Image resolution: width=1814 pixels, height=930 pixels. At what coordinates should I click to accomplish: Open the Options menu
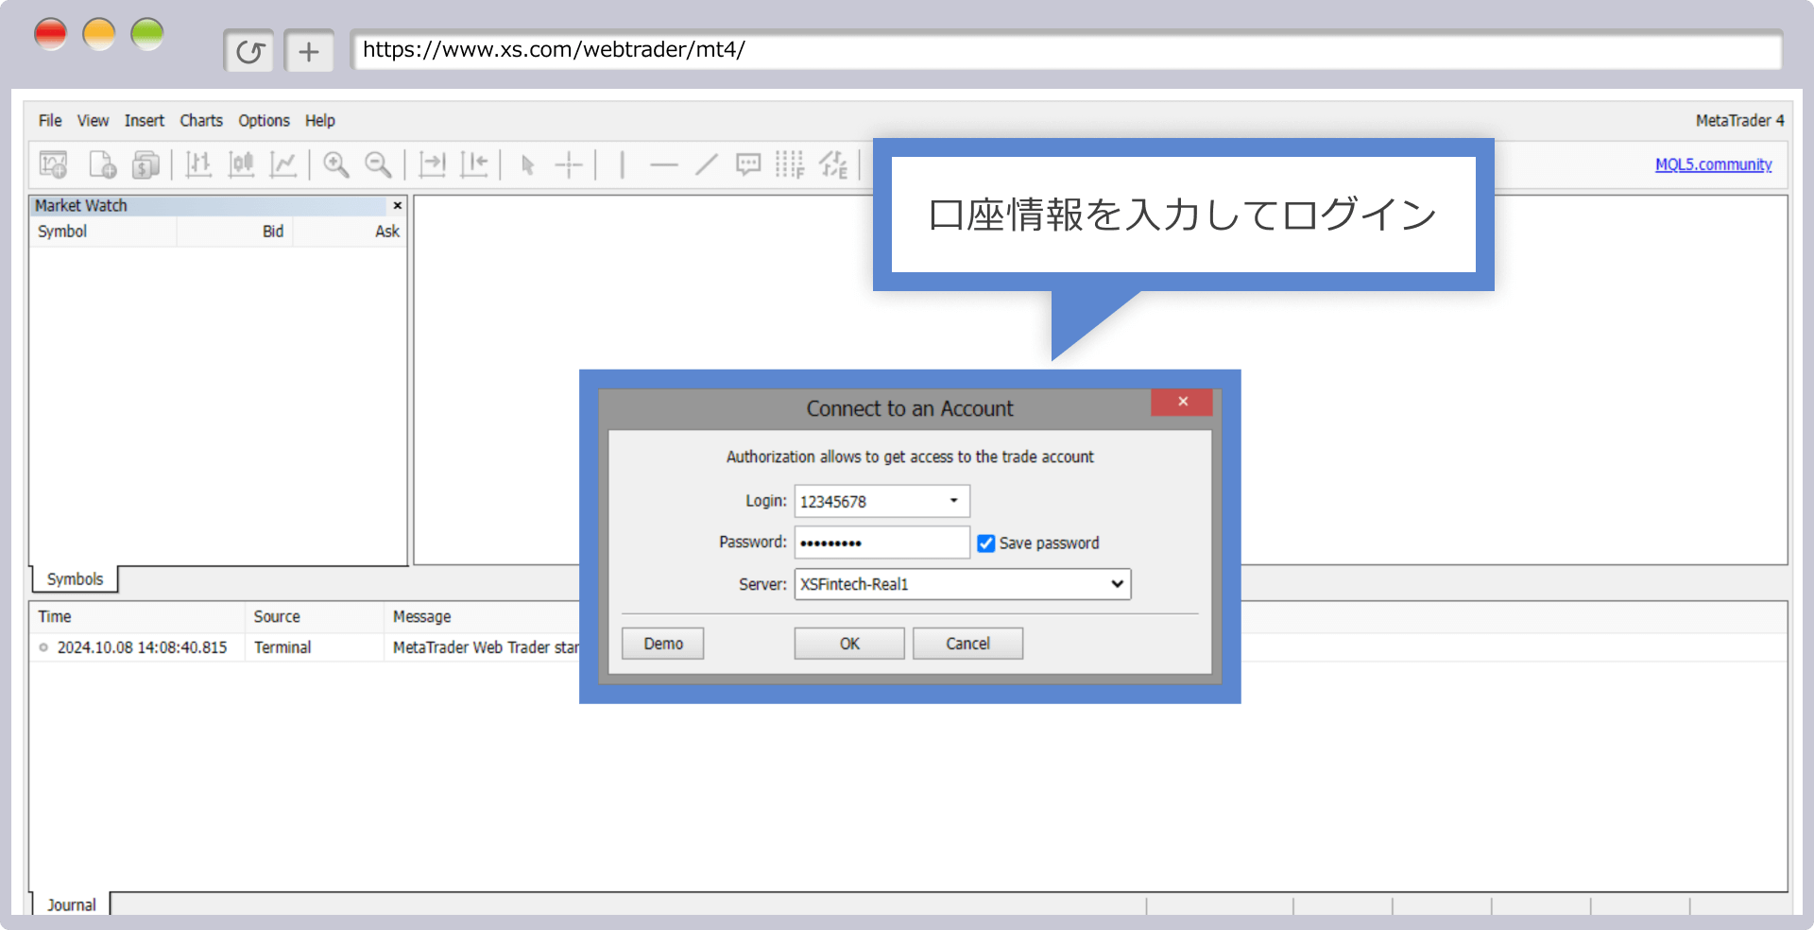(x=264, y=120)
